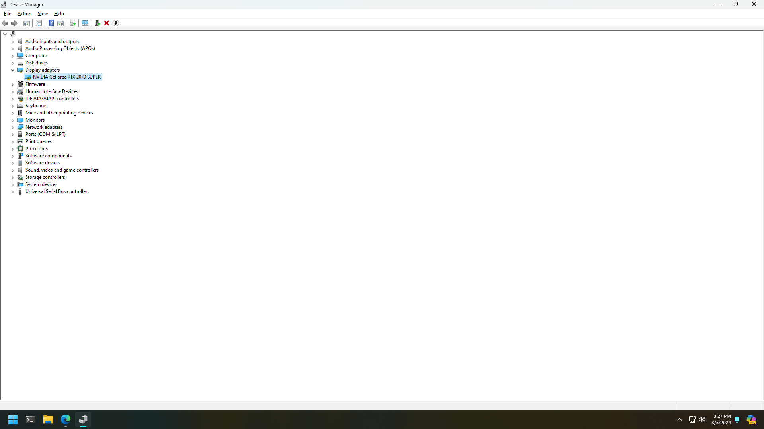Click the update driver icon in toolbar
This screenshot has height=429, width=764.
pos(97,23)
